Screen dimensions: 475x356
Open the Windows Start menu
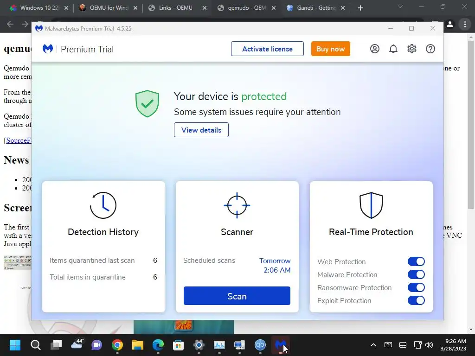pos(15,345)
